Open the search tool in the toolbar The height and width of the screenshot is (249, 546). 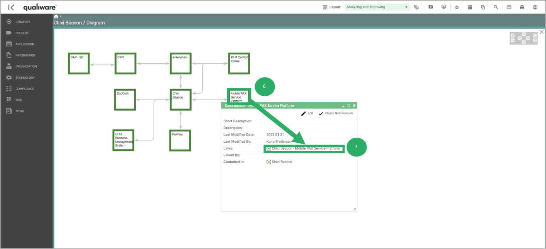496,7
